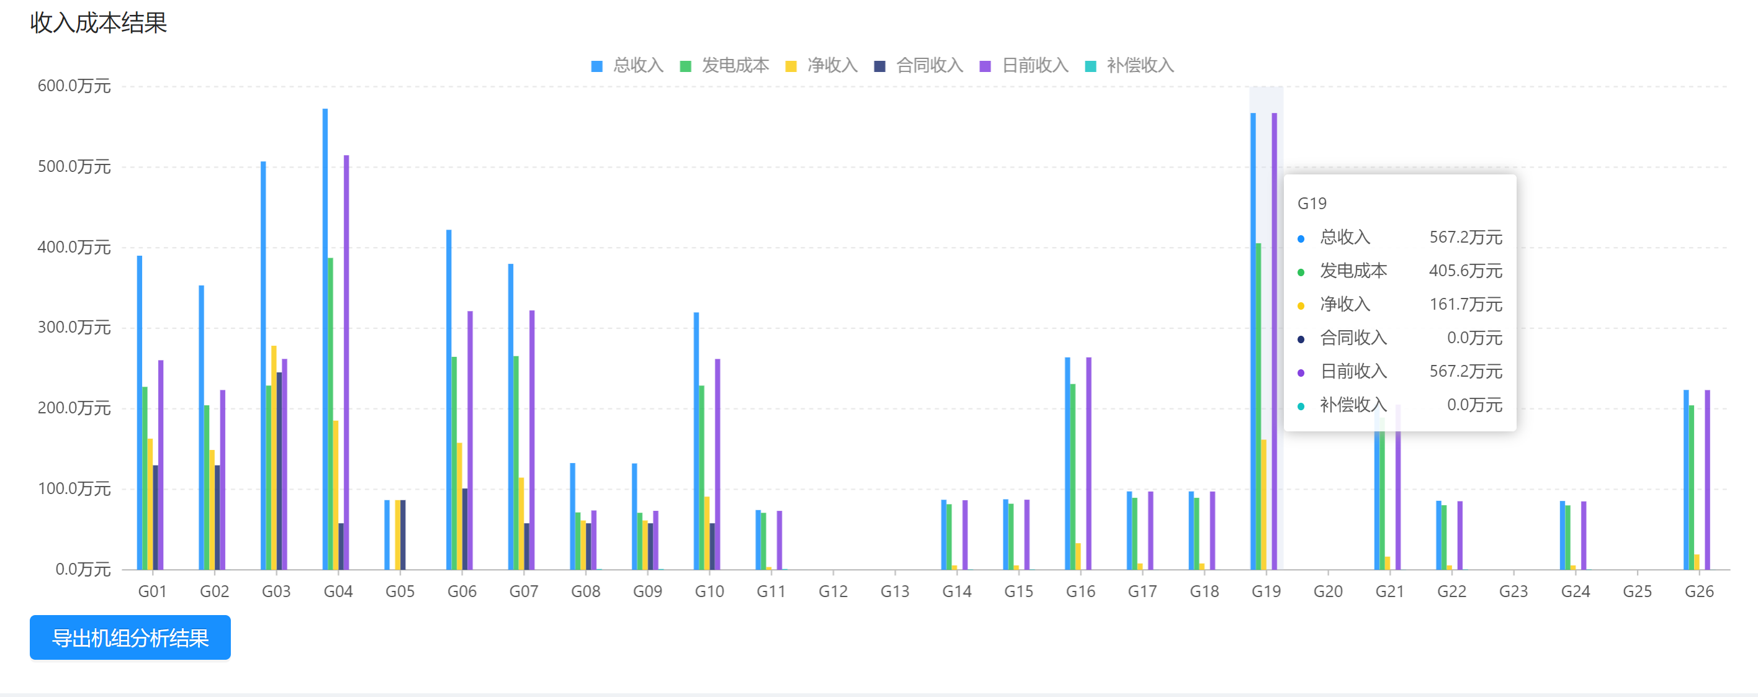
Task: Toggle the 总收入 legend series
Action: pos(627,66)
